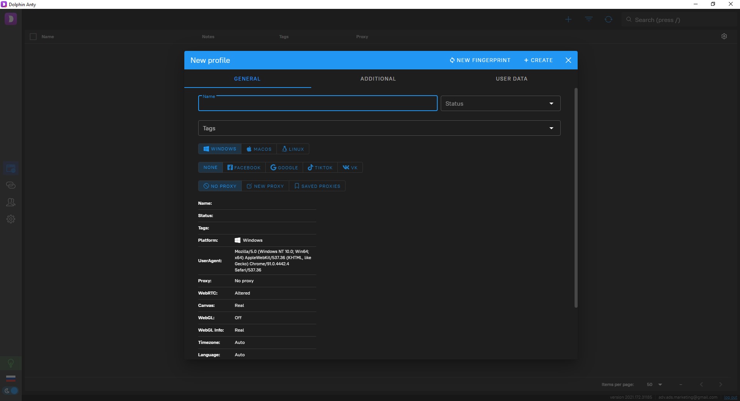Choose the Saved Proxies option
Screen dimensions: 740x401
(317, 186)
